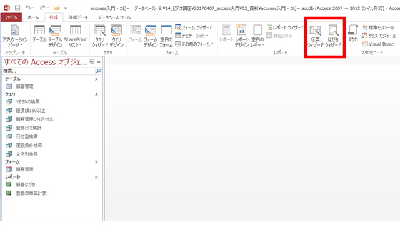Create a マクロ

[353, 33]
